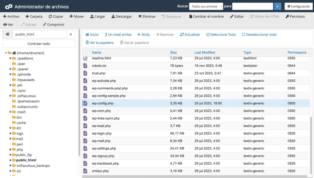Click the robots.txt file icon

click(85, 66)
